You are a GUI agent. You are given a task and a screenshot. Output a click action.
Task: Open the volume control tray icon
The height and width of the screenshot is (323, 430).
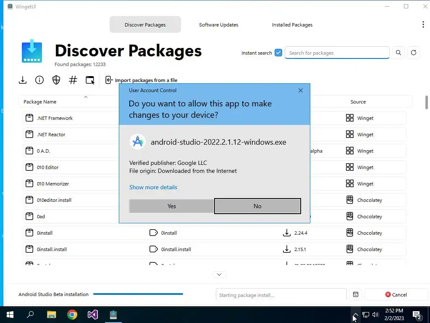pyautogui.click(x=375, y=315)
